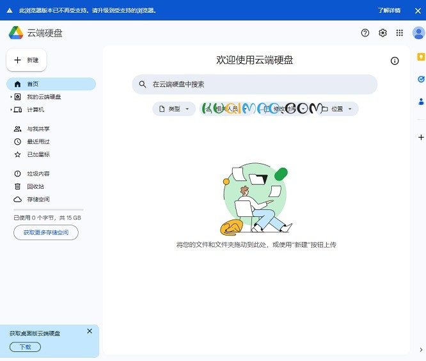Click the empty-state illustration

[256, 198]
